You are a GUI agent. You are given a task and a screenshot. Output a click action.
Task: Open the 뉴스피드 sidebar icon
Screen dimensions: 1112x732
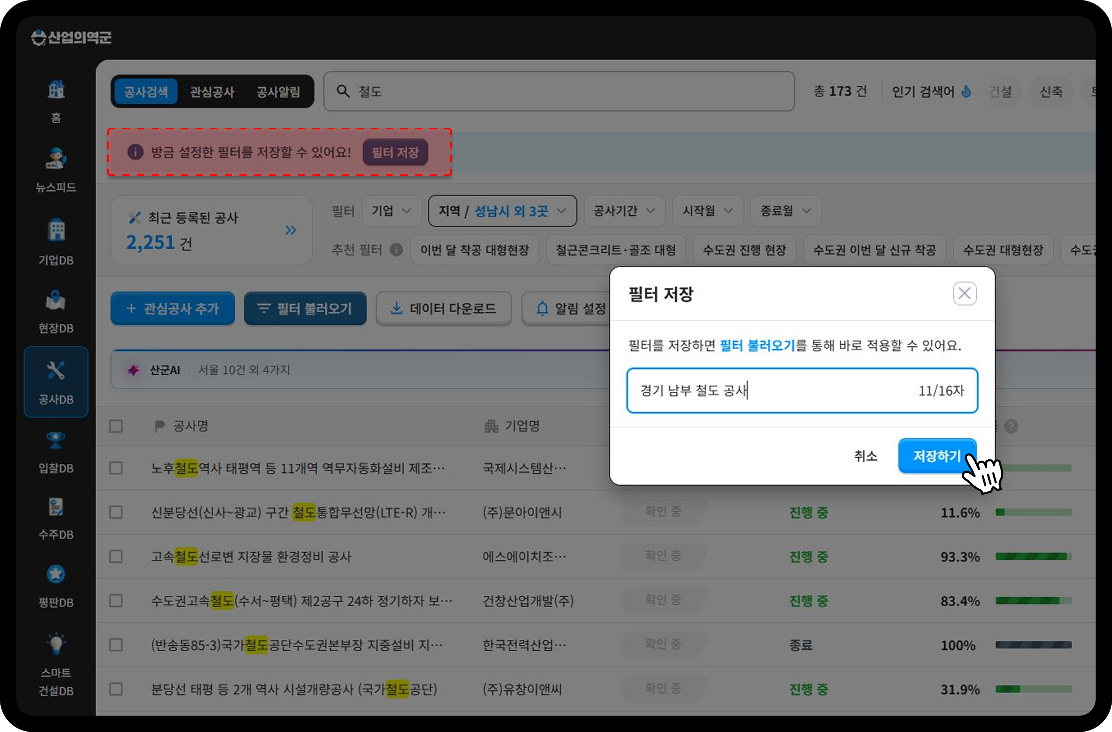[x=56, y=159]
